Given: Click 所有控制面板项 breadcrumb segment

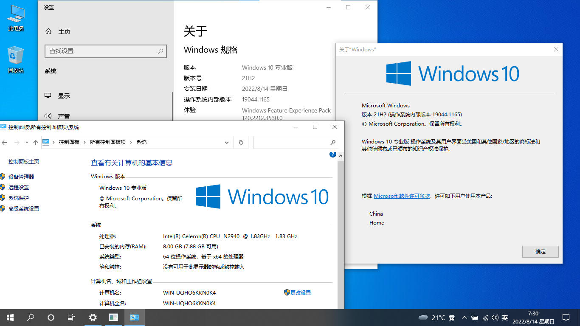Looking at the screenshot, I should [108, 142].
